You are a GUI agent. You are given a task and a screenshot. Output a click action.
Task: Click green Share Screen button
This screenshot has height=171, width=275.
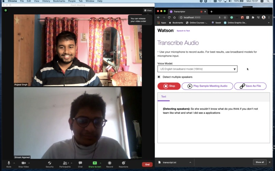(95, 164)
